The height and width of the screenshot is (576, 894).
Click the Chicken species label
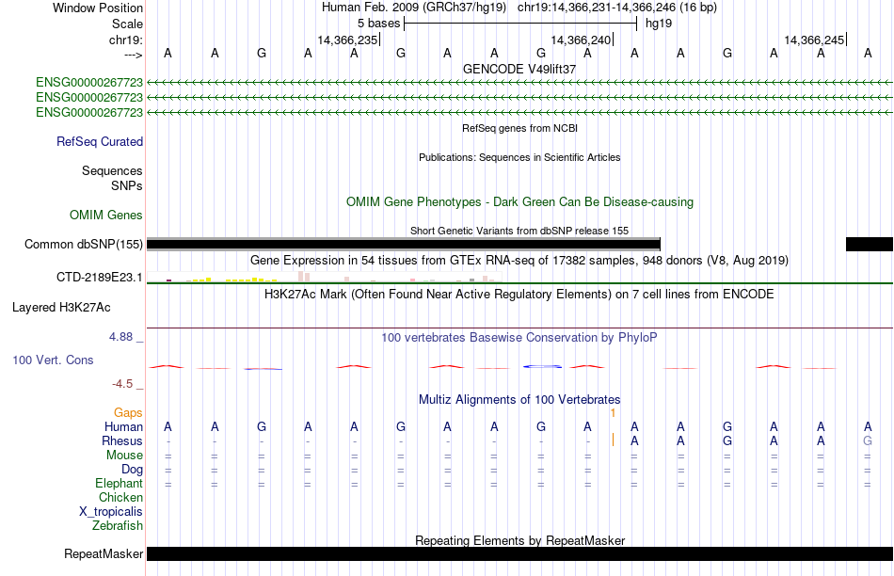coord(120,497)
